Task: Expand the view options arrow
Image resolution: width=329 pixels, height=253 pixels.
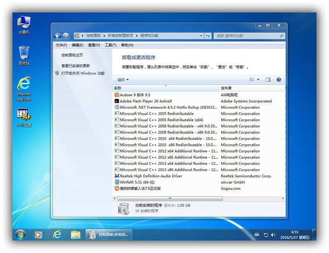Action: point(258,79)
